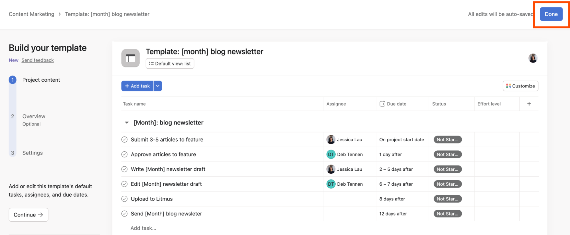Go to step 2 Overview

click(34, 117)
